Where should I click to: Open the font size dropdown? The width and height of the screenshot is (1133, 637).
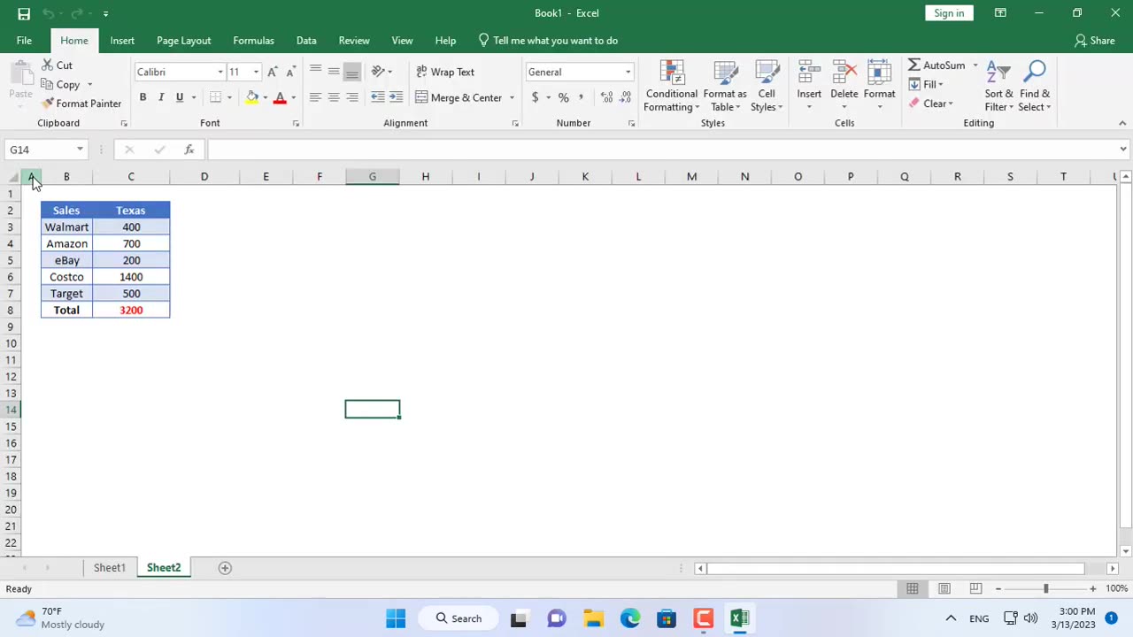(256, 72)
